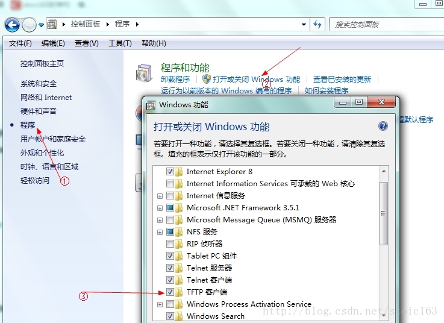Click folder icon of RIP 侦听器
The height and width of the screenshot is (323, 444).
pos(178,244)
